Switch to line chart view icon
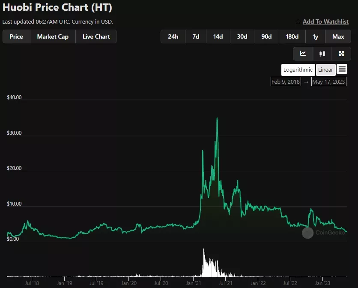 point(303,54)
